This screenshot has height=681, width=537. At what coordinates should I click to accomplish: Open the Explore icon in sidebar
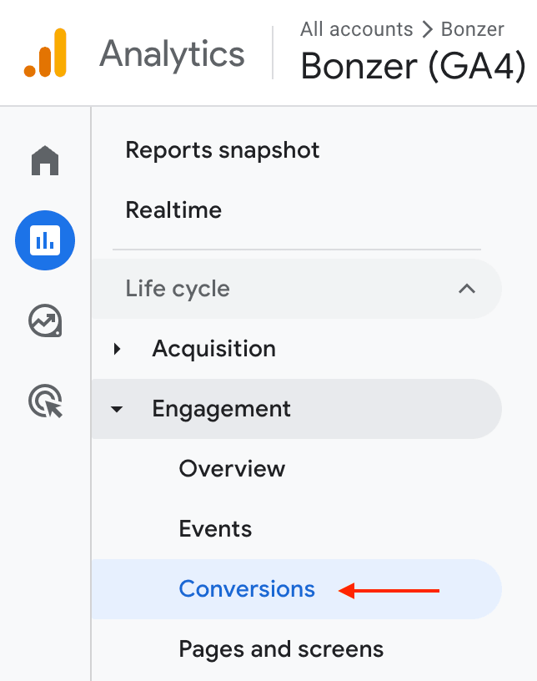45,320
